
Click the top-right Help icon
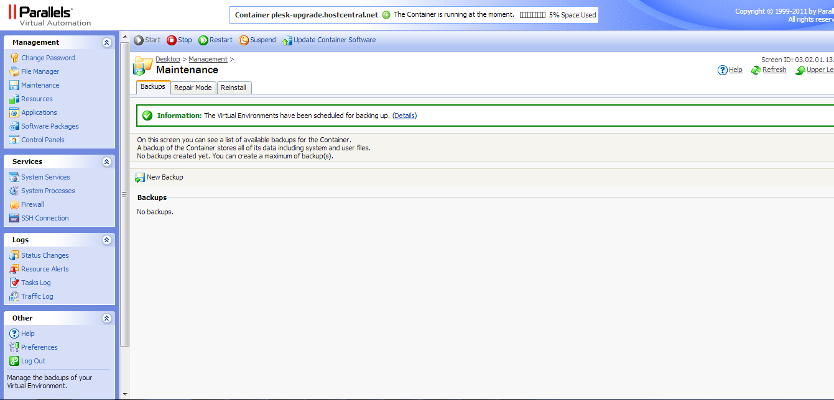(723, 70)
